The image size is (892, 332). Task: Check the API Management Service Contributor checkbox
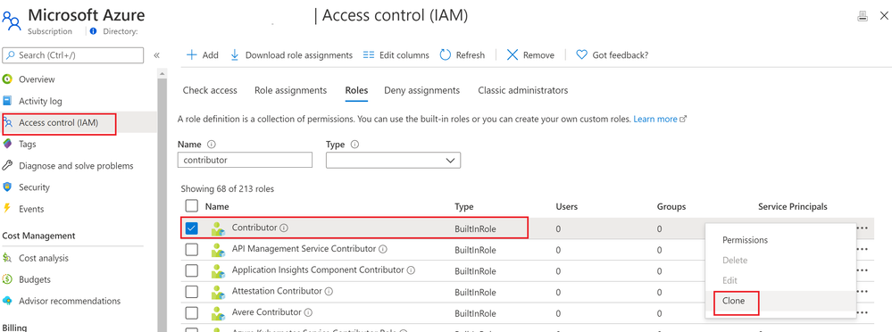192,250
